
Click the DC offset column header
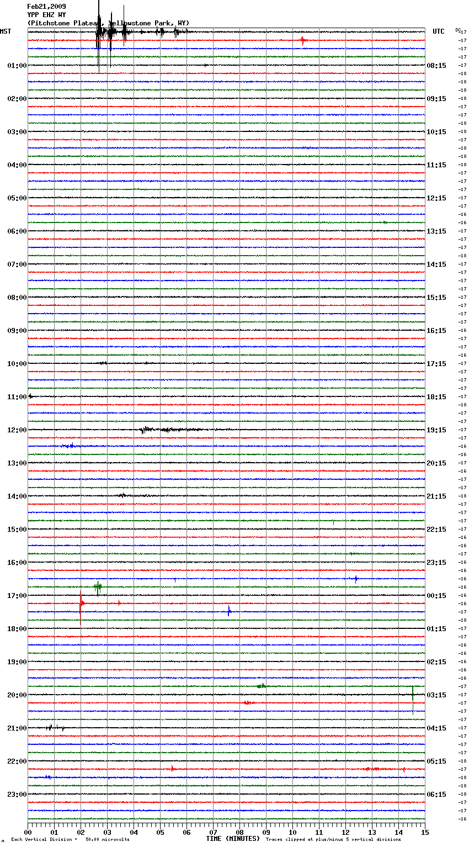[x=458, y=30]
